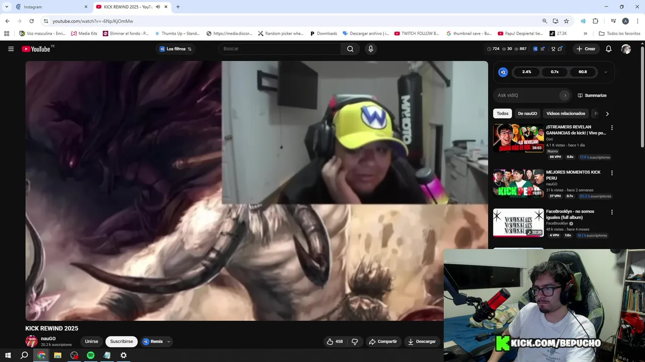The width and height of the screenshot is (645, 362).
Task: Click the vidIQ stat showing 887
Action: [x=520, y=49]
